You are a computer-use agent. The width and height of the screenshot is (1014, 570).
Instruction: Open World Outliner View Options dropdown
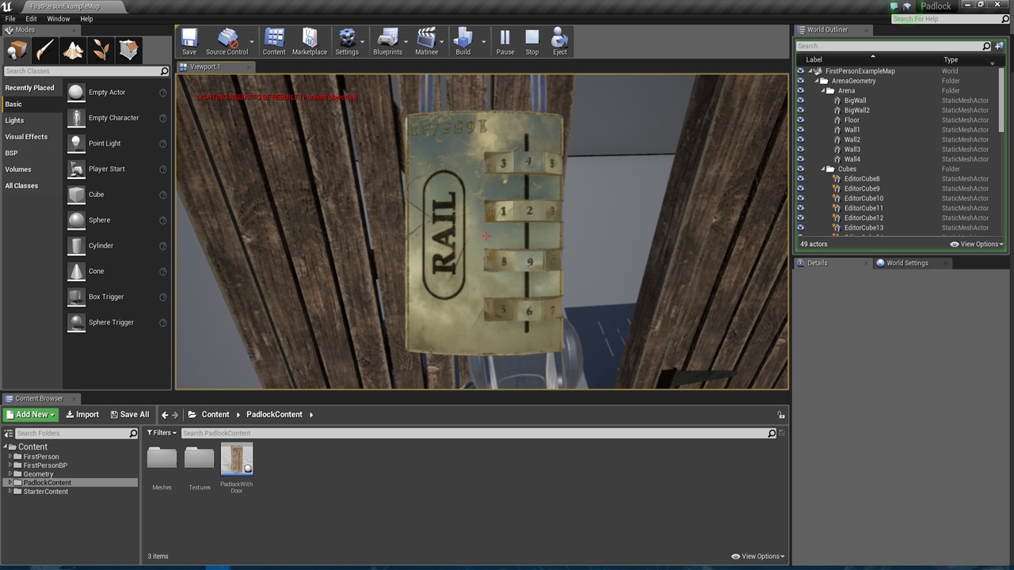[978, 244]
